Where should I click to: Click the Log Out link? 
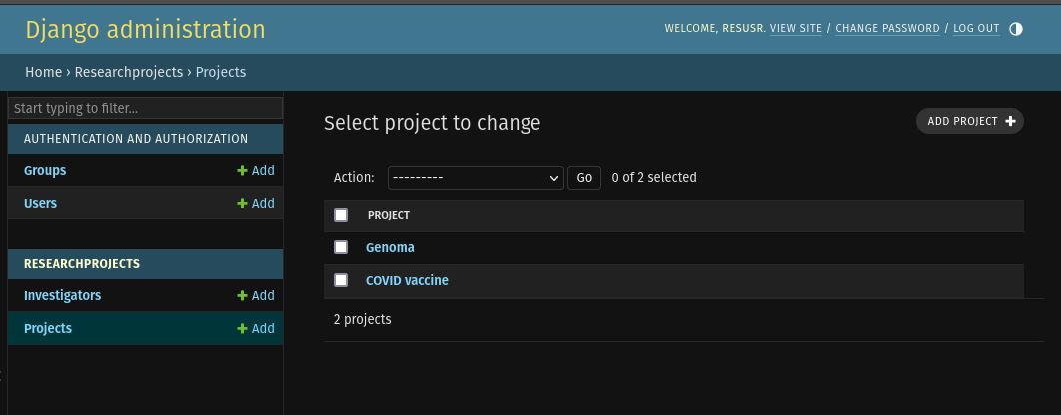click(x=976, y=28)
